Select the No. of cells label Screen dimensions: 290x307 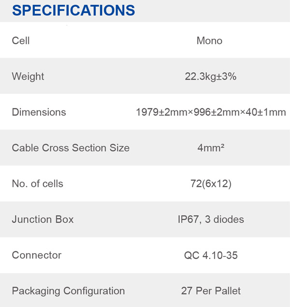(38, 184)
